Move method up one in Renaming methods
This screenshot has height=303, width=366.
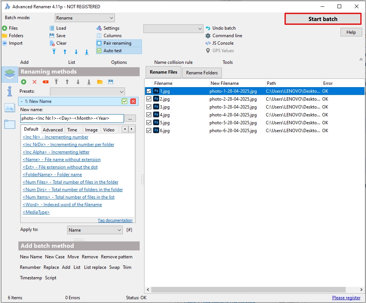pyautogui.click(x=67, y=82)
